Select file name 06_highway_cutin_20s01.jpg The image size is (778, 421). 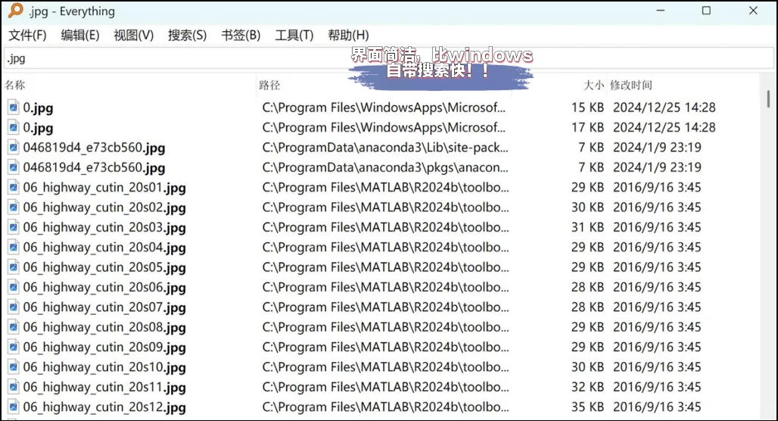(104, 188)
